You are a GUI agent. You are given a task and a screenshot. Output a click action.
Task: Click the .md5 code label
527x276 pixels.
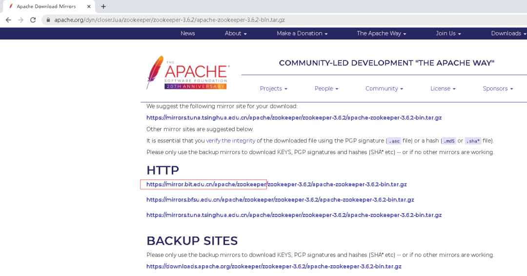tap(449, 141)
